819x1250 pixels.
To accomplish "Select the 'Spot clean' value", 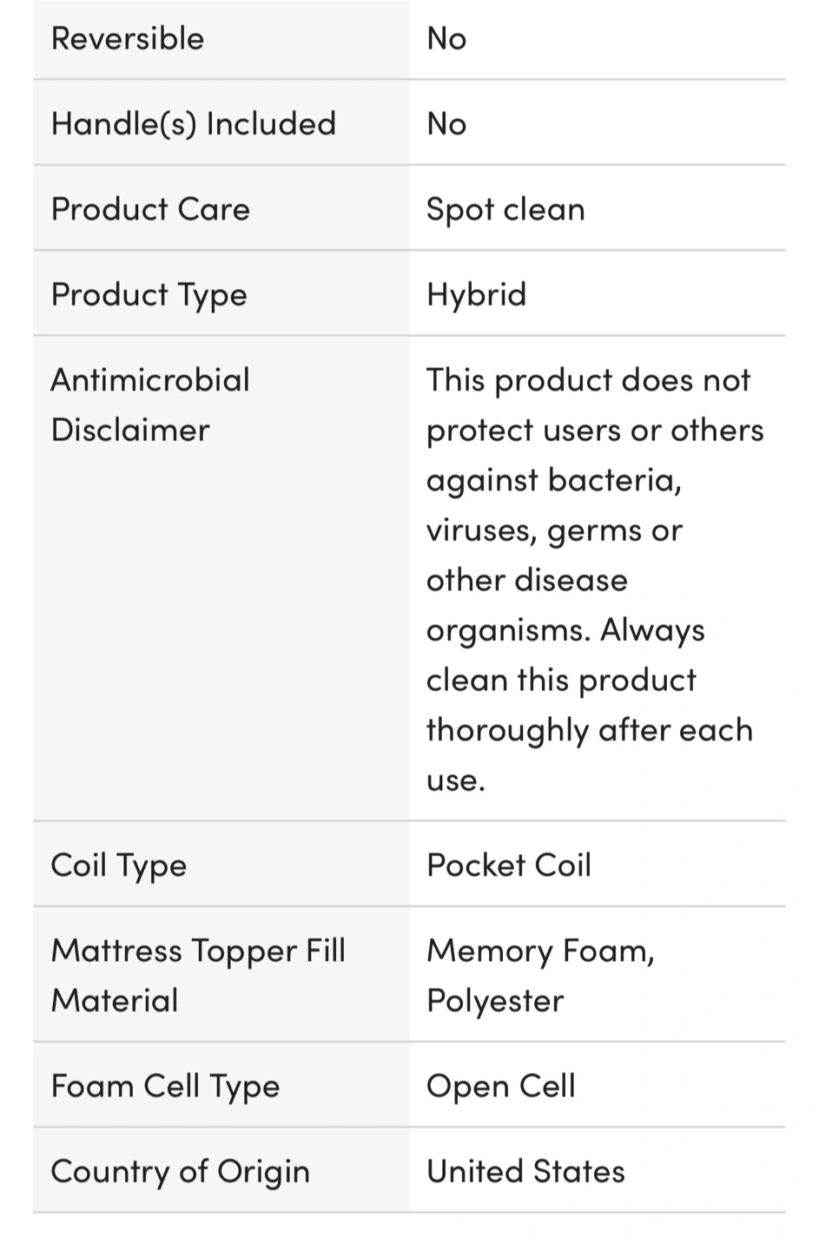I will 505,209.
